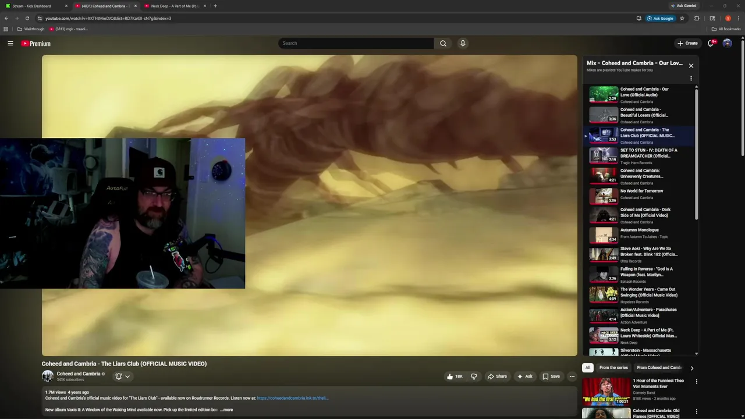
Task: Open the Chrome profile avatar
Action: pyautogui.click(x=728, y=18)
